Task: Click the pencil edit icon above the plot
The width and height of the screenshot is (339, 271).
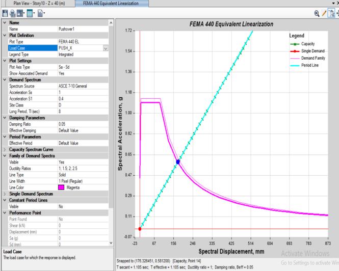Action: [324, 13]
